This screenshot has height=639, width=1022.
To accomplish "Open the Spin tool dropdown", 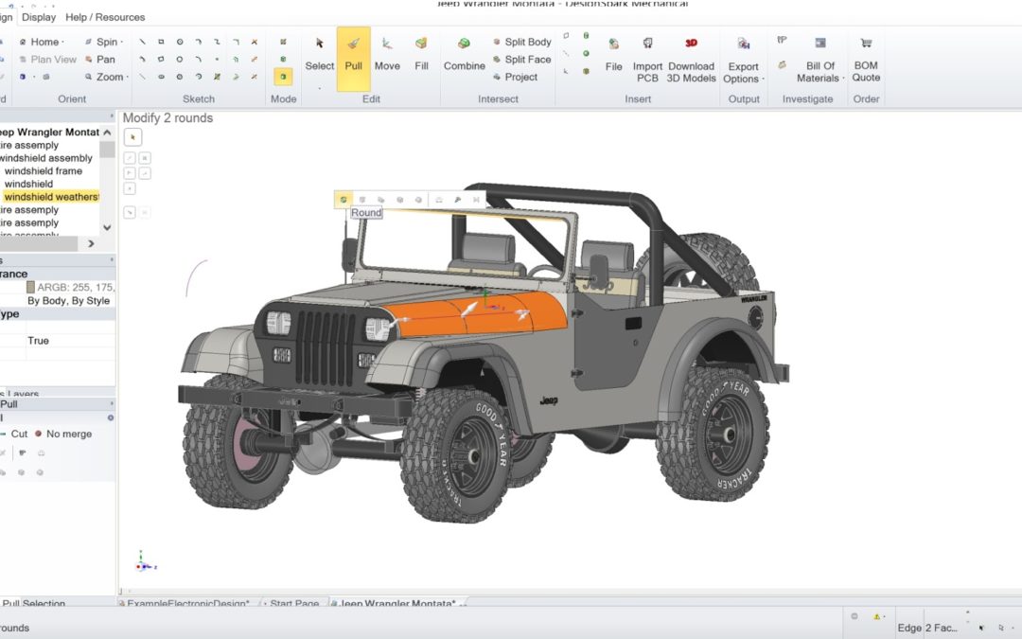I will (104, 42).
